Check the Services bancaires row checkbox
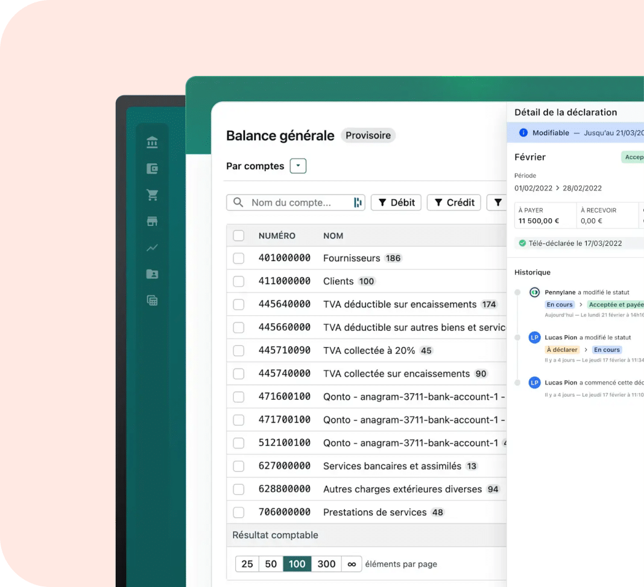The image size is (644, 587). pos(239,466)
